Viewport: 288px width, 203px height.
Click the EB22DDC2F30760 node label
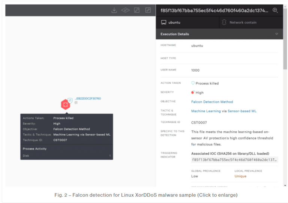click(88, 99)
